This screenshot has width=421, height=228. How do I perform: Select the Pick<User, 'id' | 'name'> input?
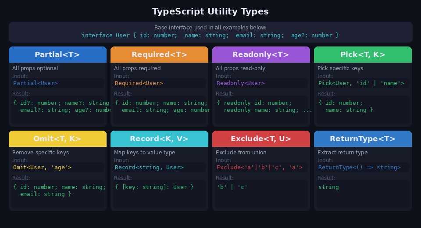tap(361, 83)
